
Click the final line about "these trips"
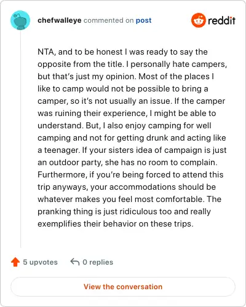click(x=116, y=223)
